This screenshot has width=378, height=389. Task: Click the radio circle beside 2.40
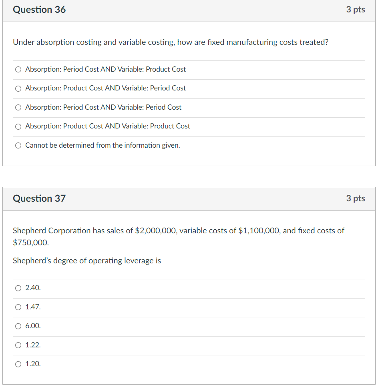tap(18, 288)
